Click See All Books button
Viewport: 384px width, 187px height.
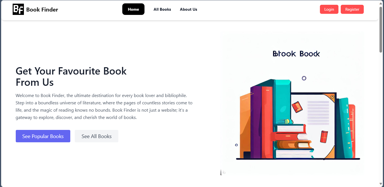pyautogui.click(x=96, y=136)
